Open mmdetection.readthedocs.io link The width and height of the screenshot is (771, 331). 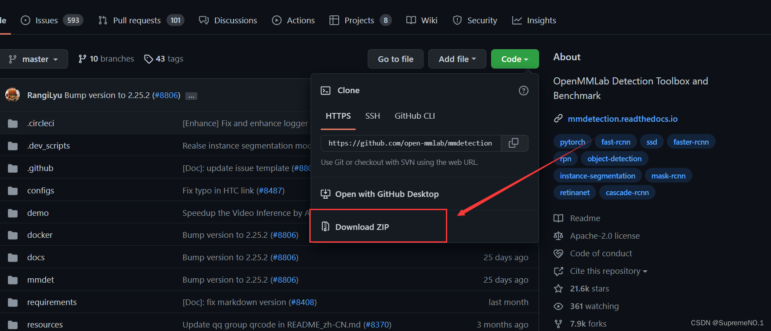coord(623,119)
